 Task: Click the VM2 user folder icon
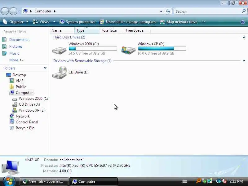coord(12,81)
